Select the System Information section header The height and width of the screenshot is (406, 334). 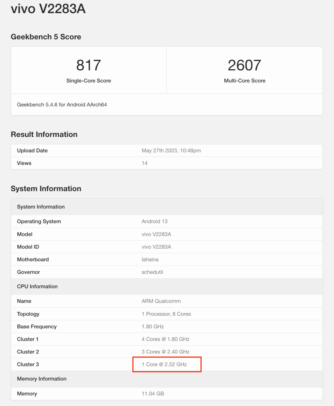coord(46,188)
